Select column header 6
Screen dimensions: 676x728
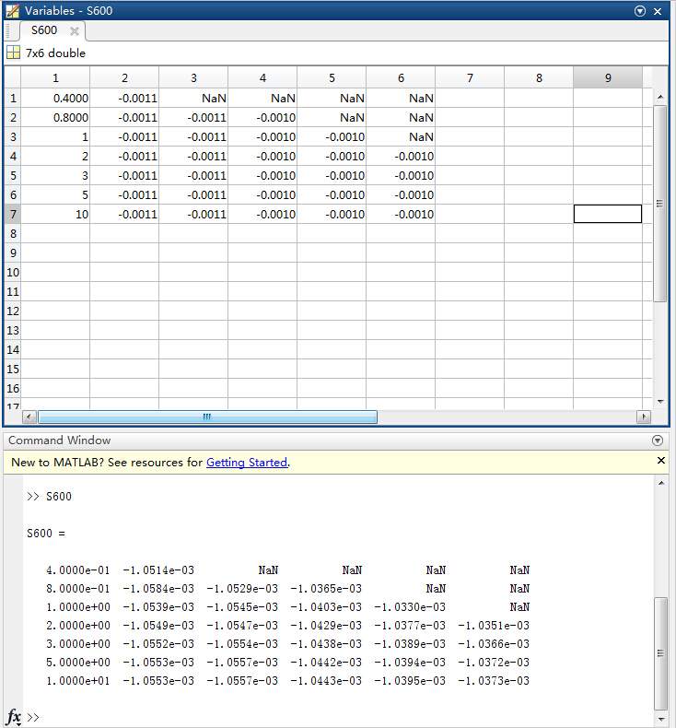click(401, 78)
